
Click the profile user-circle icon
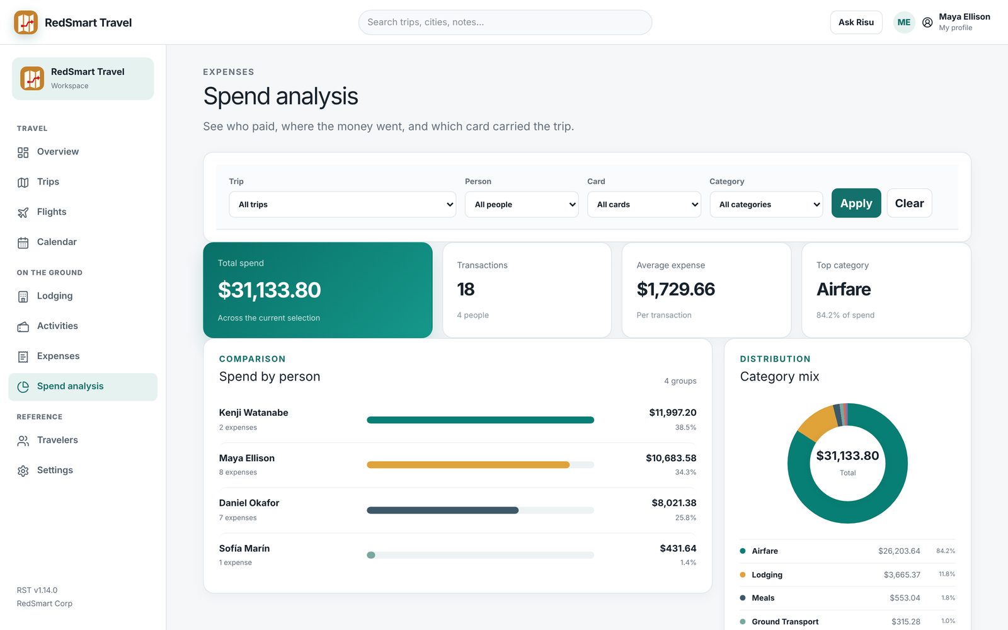(927, 22)
